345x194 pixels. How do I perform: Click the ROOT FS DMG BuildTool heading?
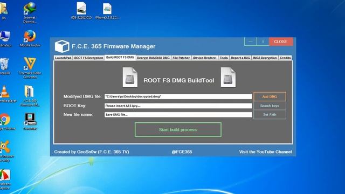178,80
